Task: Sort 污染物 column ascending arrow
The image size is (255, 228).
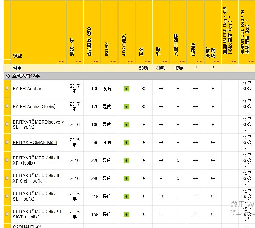Action: coord(198,62)
